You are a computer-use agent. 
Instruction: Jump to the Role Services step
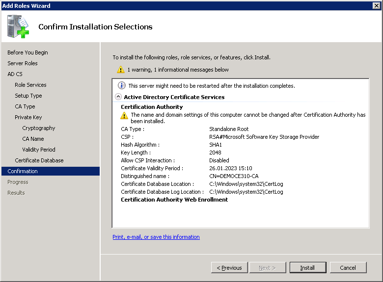pyautogui.click(x=30, y=85)
